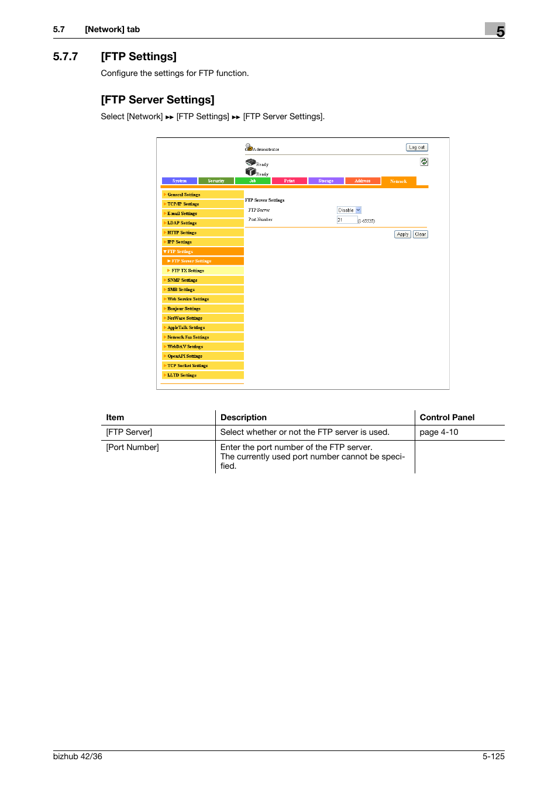
Task: Click the 'page 4-10' control panel reference
Action: tap(439, 432)
